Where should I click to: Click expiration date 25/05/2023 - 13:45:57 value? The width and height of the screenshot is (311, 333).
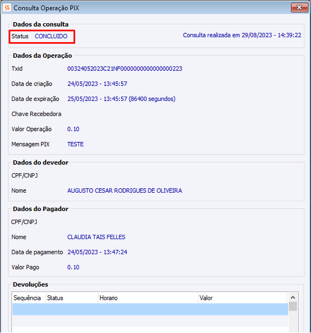coord(121,99)
